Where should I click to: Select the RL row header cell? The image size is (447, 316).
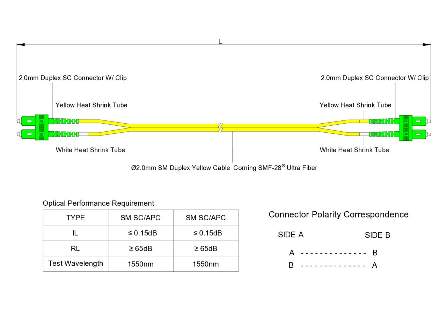click(x=75, y=249)
